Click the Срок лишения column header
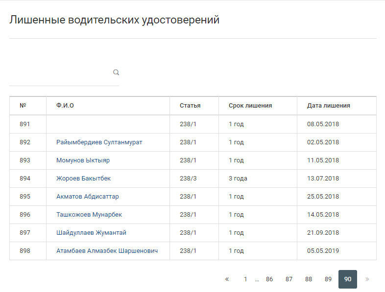 pos(250,106)
